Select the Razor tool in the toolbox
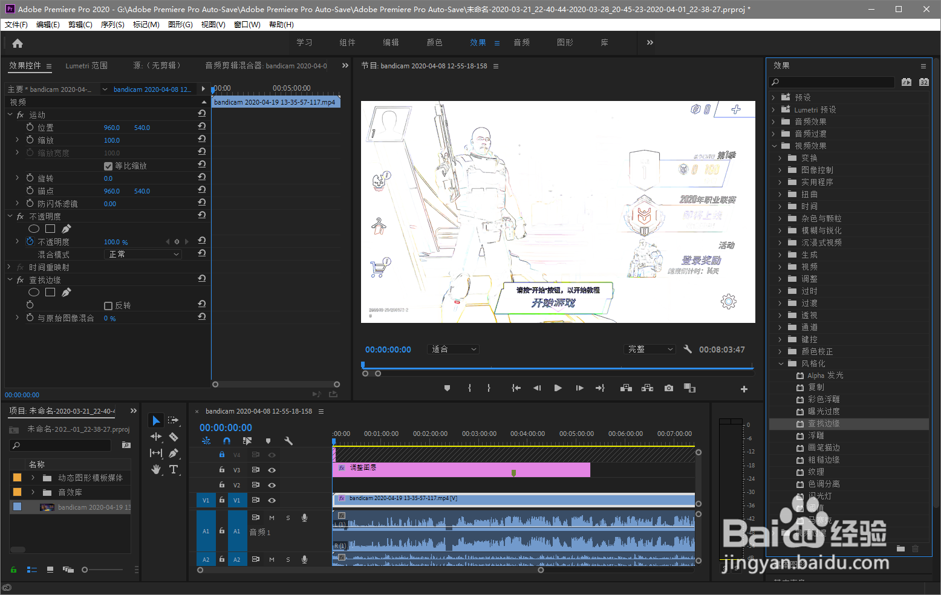The height and width of the screenshot is (595, 941). click(174, 437)
